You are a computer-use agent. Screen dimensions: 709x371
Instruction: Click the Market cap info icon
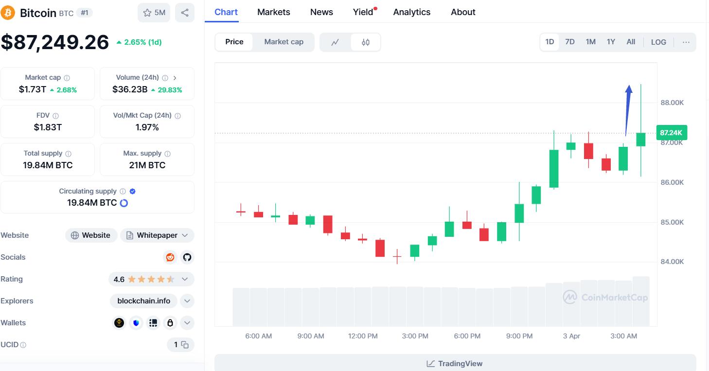[x=67, y=78]
